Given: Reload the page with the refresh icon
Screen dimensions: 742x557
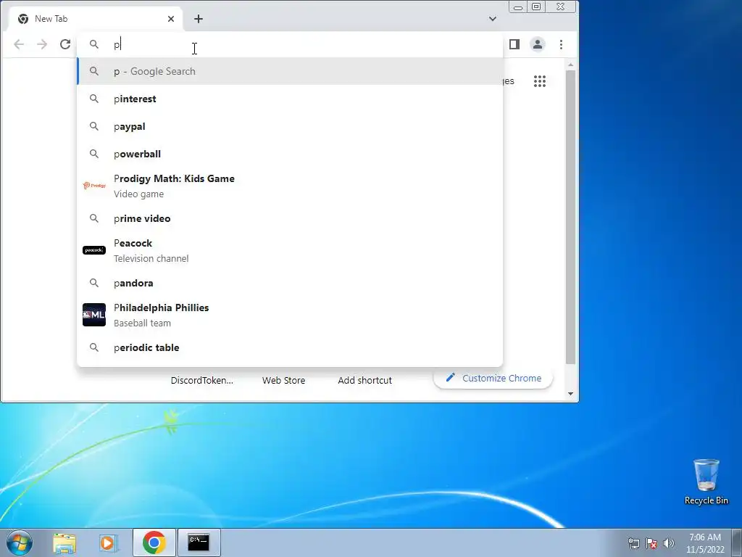Looking at the screenshot, I should coord(65,44).
